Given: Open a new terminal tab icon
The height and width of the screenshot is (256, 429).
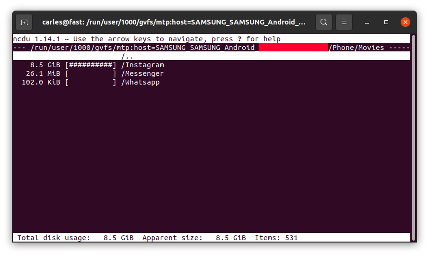Looking at the screenshot, I should [x=24, y=22].
